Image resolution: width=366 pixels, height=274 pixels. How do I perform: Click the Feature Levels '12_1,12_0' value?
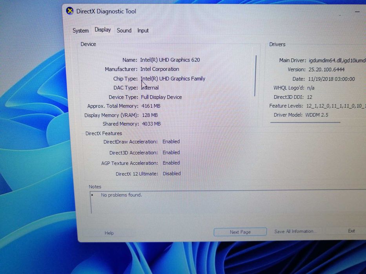(319, 106)
